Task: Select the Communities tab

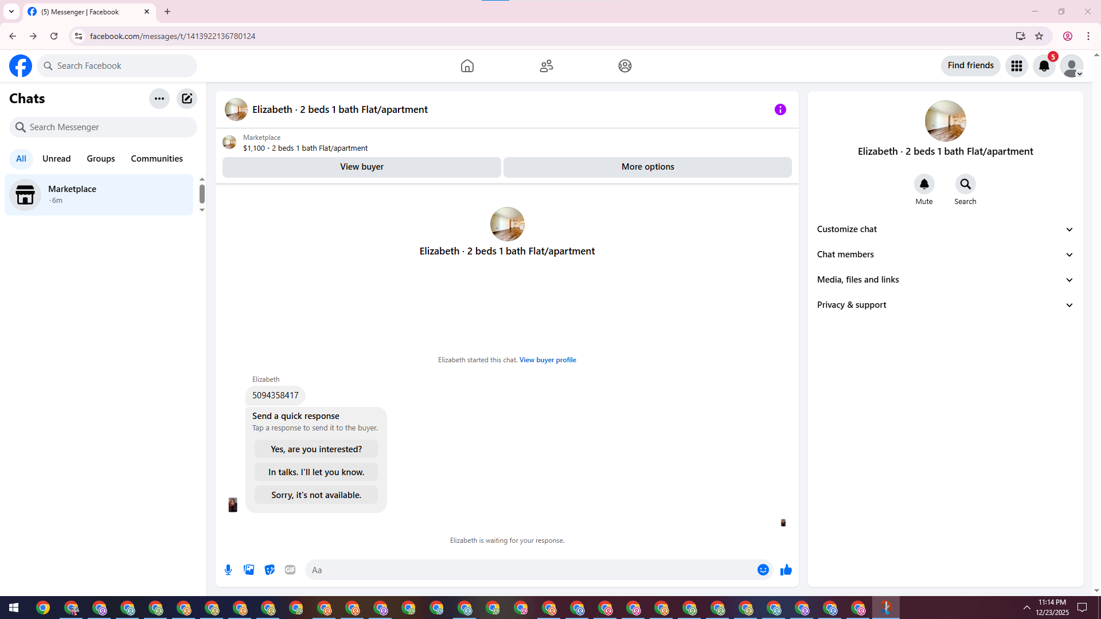Action: [x=157, y=159]
